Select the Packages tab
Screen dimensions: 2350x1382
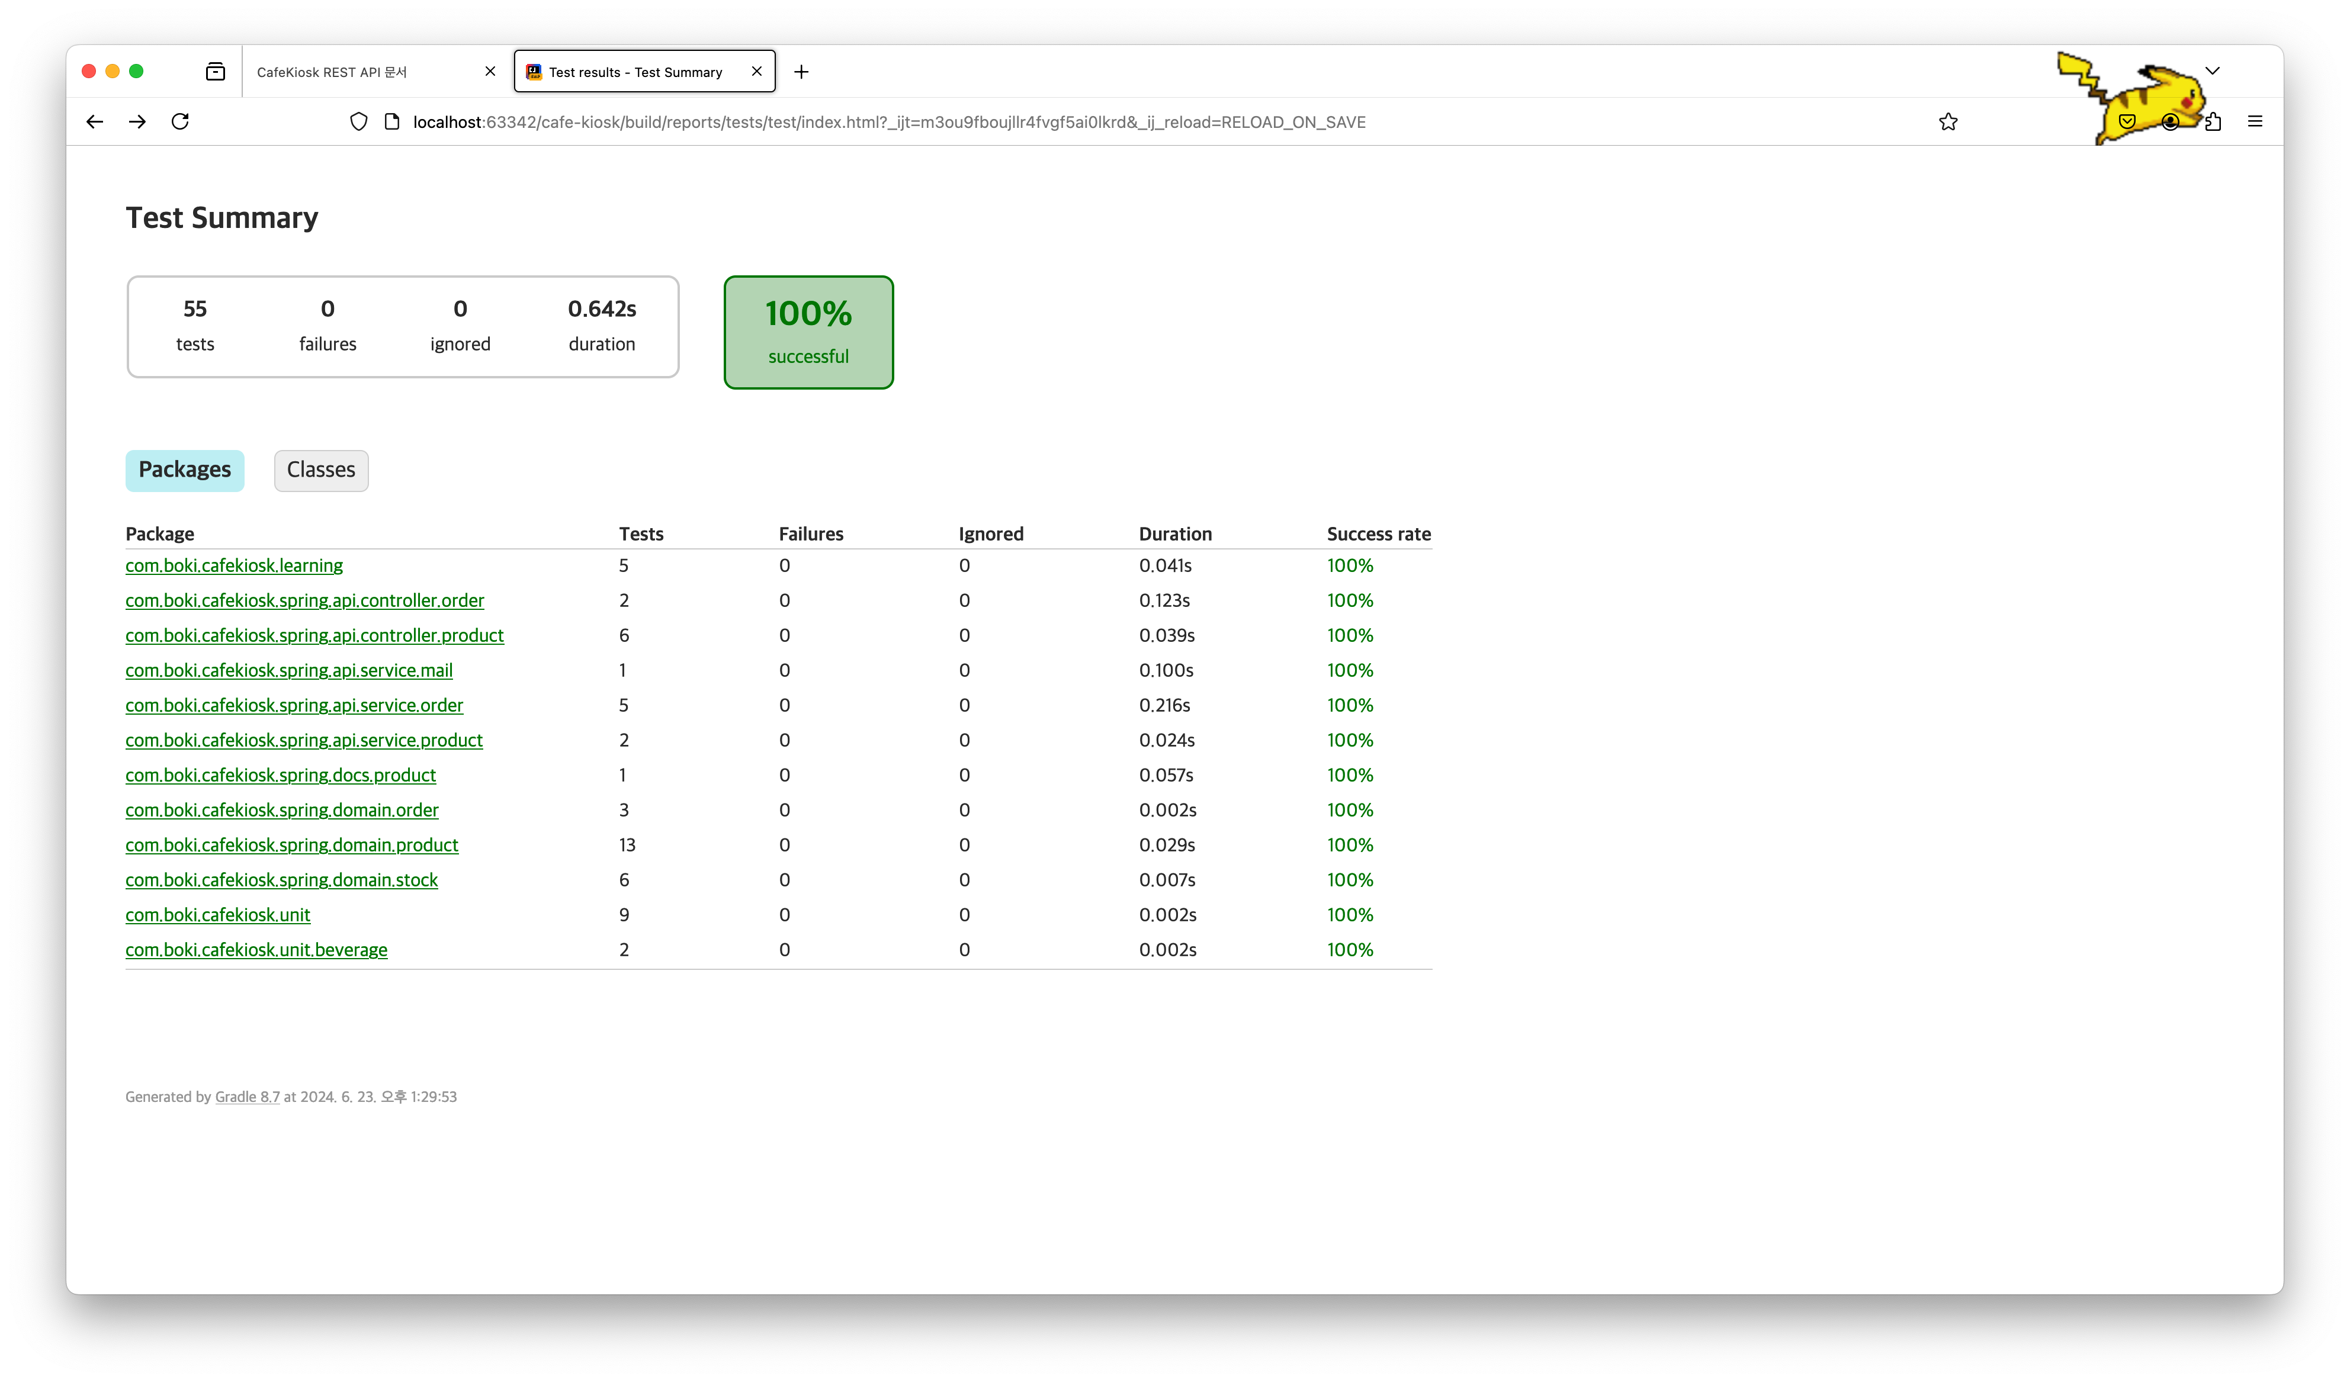click(185, 470)
